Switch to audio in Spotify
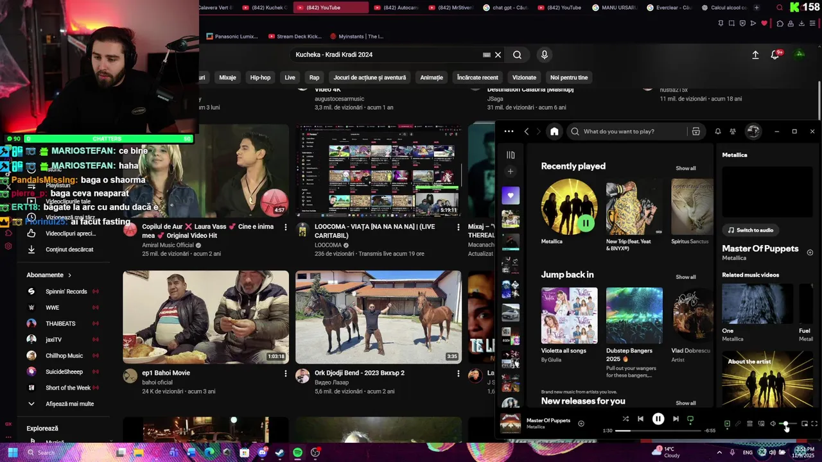Viewport: 822px width, 462px height. pyautogui.click(x=750, y=230)
